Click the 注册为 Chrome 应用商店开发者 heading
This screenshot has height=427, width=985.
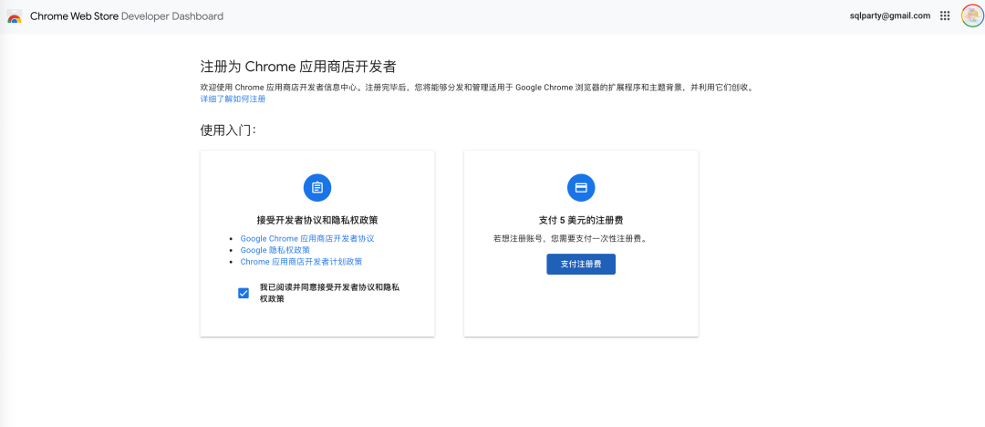click(298, 67)
